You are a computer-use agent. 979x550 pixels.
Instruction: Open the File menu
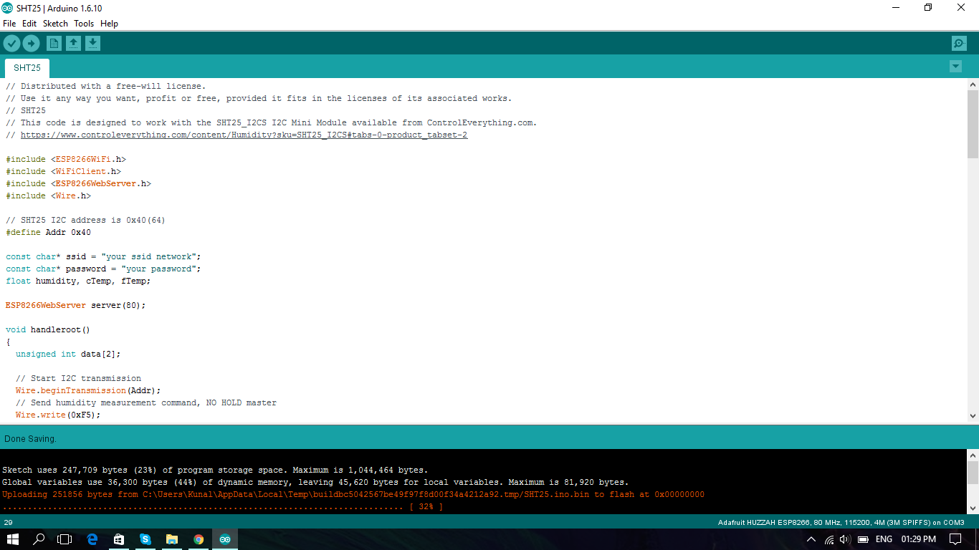click(9, 24)
